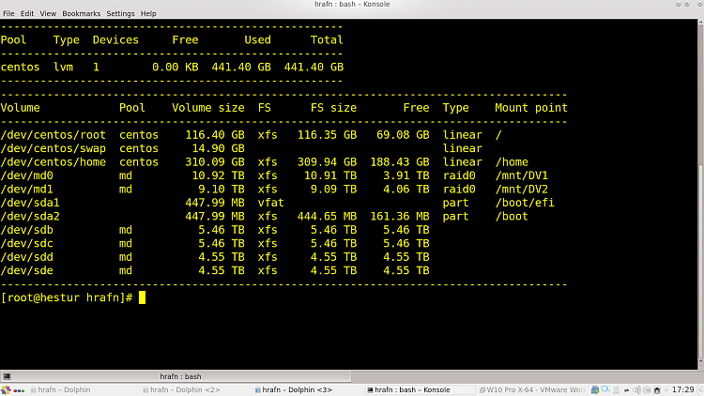Click hrafn : bash – Konsole taskbar entry
The height and width of the screenshot is (396, 704).
tap(408, 389)
